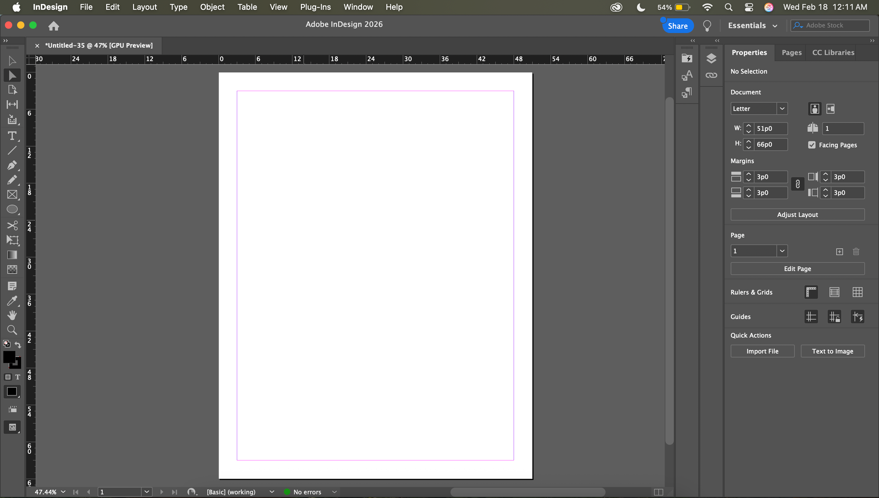Select the Gap tool
Screen dimensions: 879x498
12,104
